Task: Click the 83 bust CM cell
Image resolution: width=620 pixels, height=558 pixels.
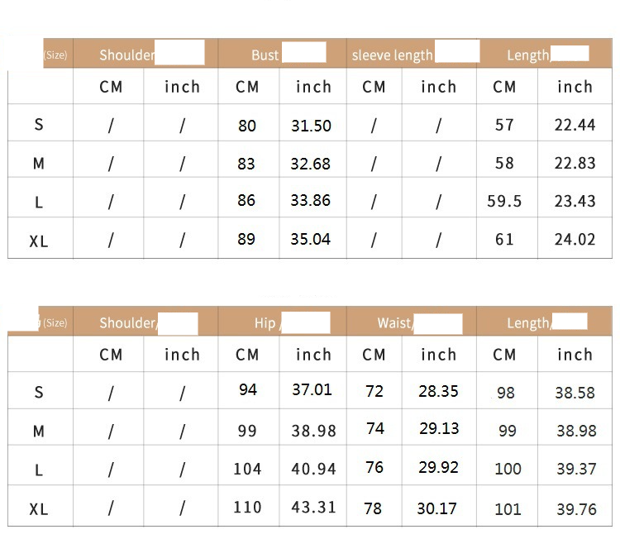Action: [x=246, y=164]
